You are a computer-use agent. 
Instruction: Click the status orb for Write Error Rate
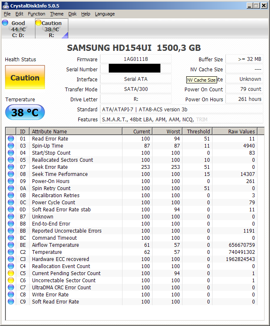pyautogui.click(x=11, y=294)
